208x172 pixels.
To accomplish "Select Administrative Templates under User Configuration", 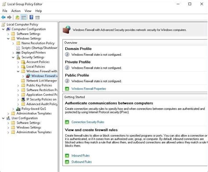I will (34, 132).
